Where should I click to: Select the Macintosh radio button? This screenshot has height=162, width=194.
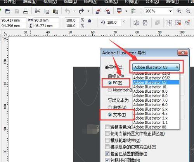(x=110, y=90)
